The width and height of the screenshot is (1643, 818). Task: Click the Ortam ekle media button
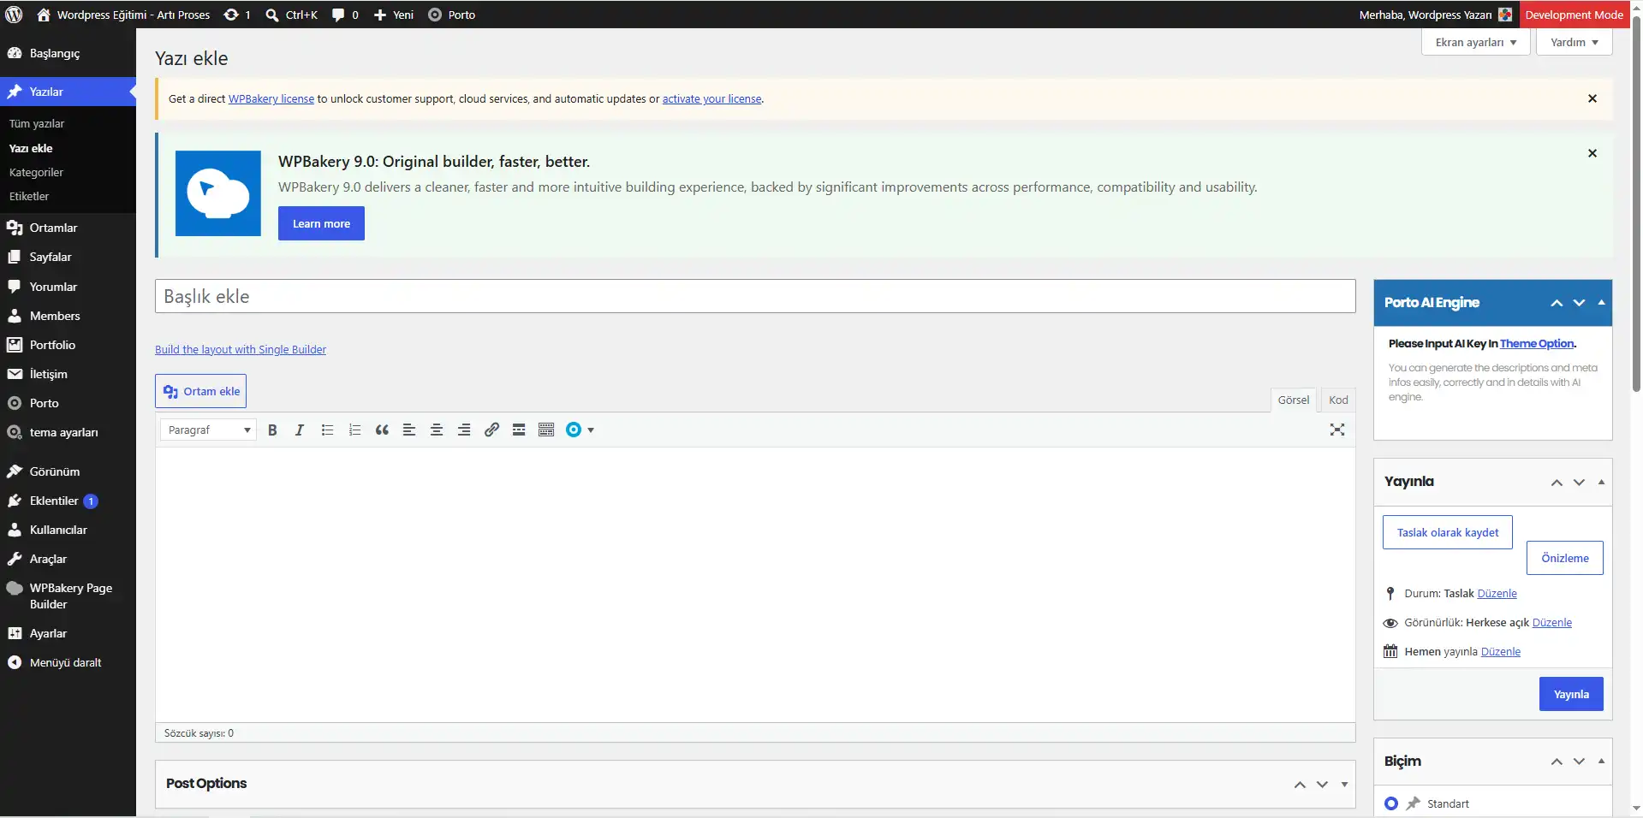(201, 391)
